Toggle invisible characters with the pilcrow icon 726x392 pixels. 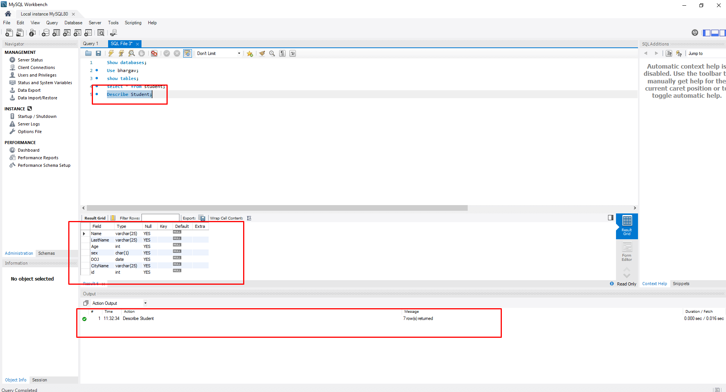click(x=282, y=53)
